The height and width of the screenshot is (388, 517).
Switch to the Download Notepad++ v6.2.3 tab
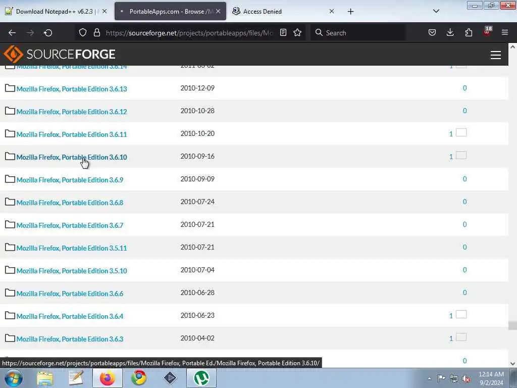point(57,11)
